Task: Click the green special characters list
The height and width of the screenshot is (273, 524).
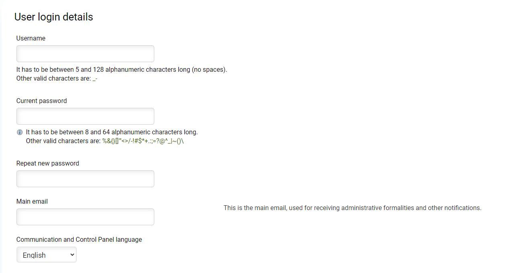Action: point(143,141)
